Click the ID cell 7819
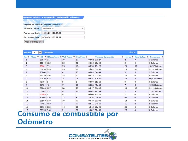This screenshot has width=188, height=141. tap(42, 82)
